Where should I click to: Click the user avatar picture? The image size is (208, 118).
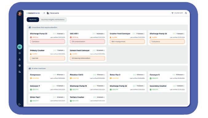point(20,13)
